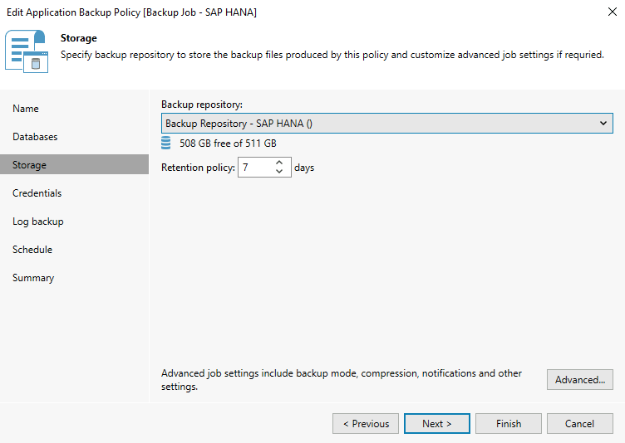625x443 pixels.
Task: Click the backup repository dropdown arrow
Action: tap(603, 124)
